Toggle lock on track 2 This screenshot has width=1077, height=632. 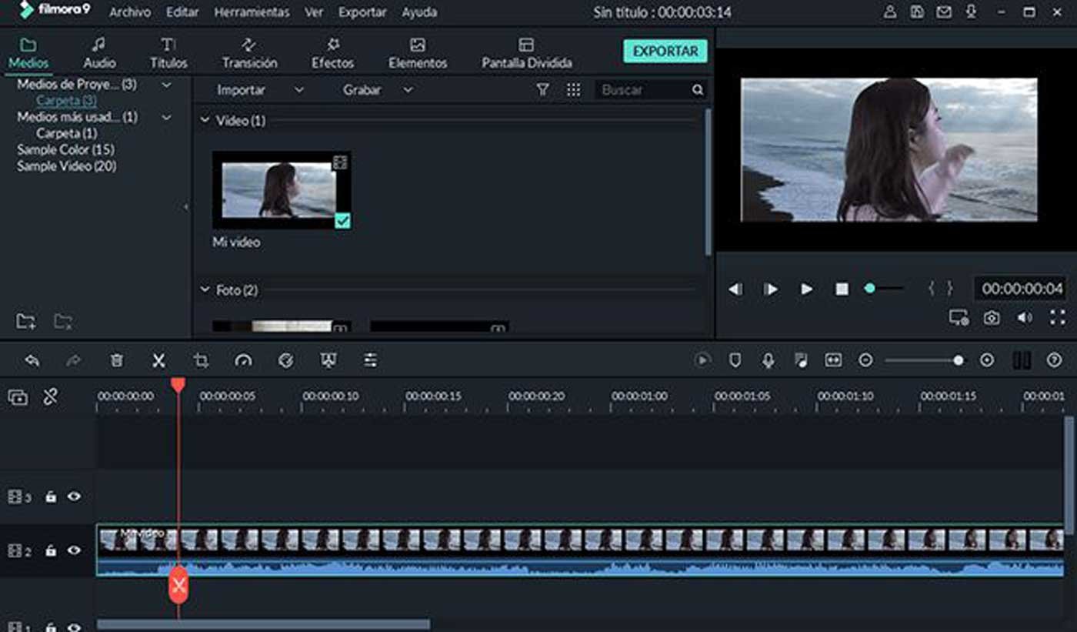pyautogui.click(x=51, y=551)
